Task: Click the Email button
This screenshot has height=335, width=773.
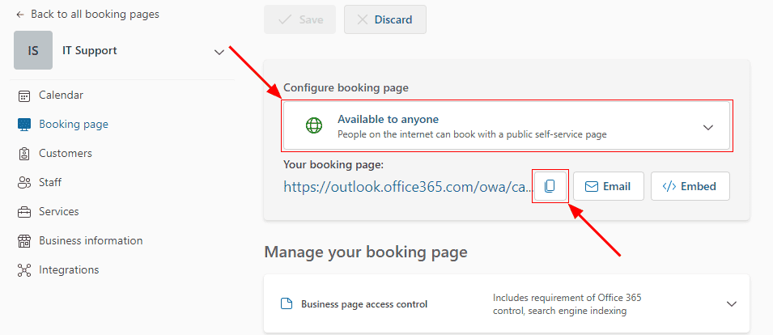Action: click(608, 186)
